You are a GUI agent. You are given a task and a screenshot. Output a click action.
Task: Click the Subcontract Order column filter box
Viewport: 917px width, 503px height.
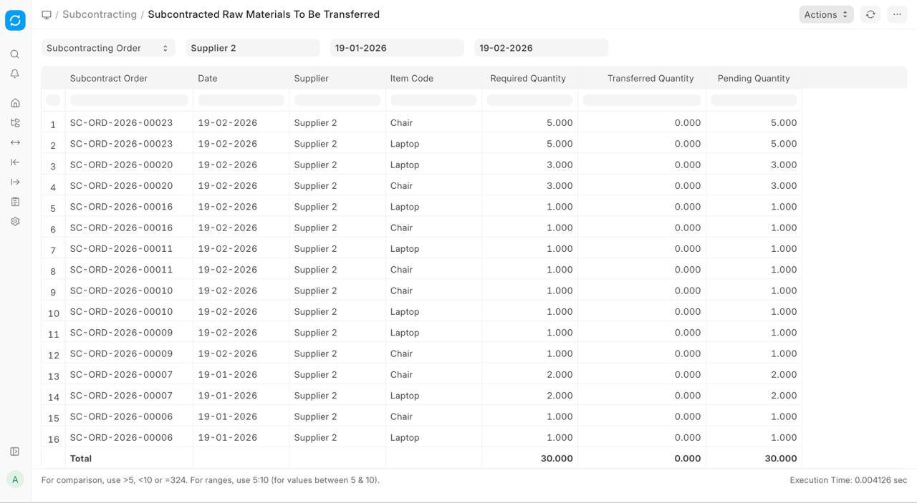[129, 100]
